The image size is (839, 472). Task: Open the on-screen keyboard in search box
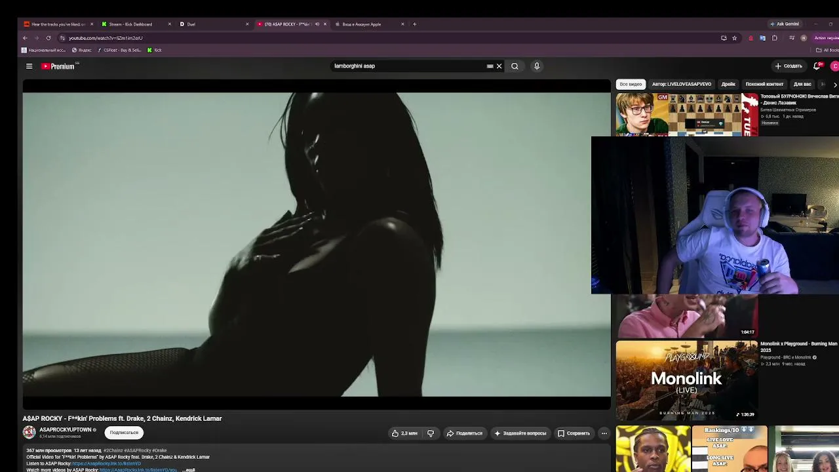490,66
